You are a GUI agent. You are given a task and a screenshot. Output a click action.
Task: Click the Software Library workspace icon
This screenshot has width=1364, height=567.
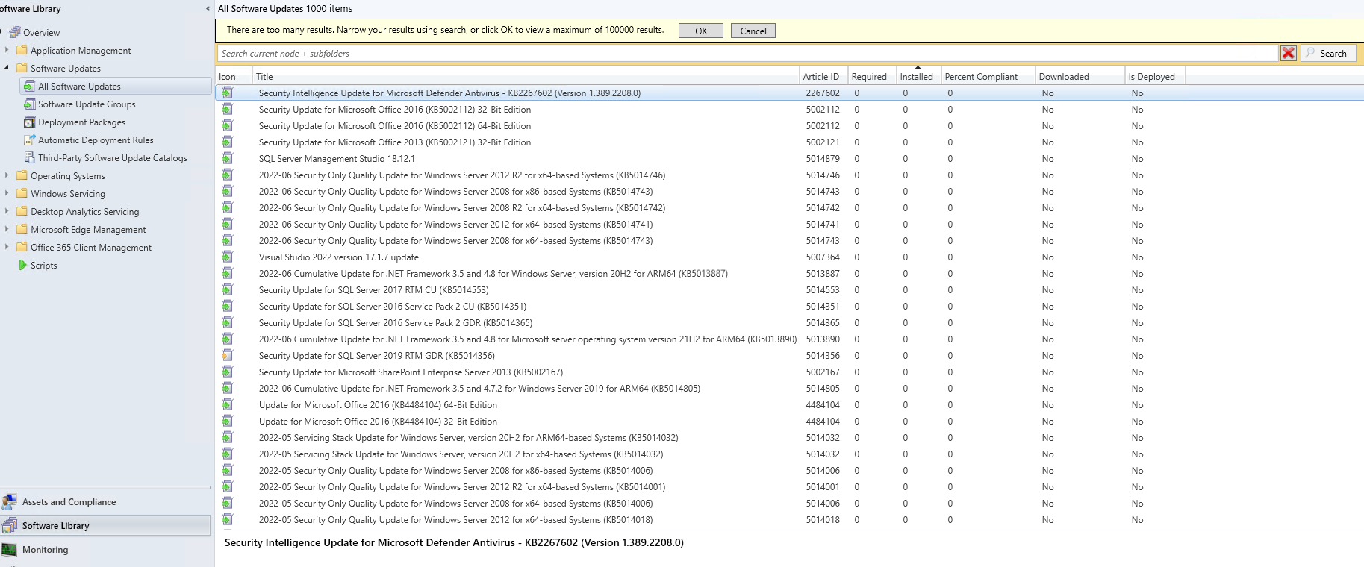click(x=10, y=526)
